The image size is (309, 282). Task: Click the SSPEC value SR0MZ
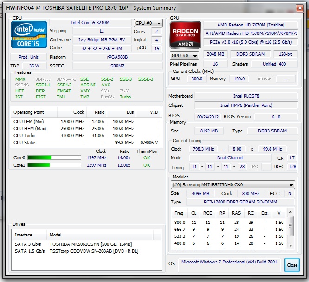117,66
